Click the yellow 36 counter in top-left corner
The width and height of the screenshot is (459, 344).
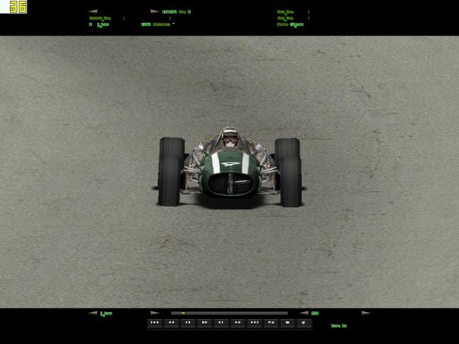point(17,8)
